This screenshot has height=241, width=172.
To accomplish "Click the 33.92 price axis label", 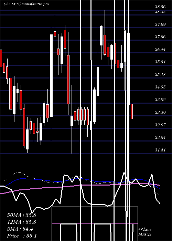I will click(x=160, y=100).
